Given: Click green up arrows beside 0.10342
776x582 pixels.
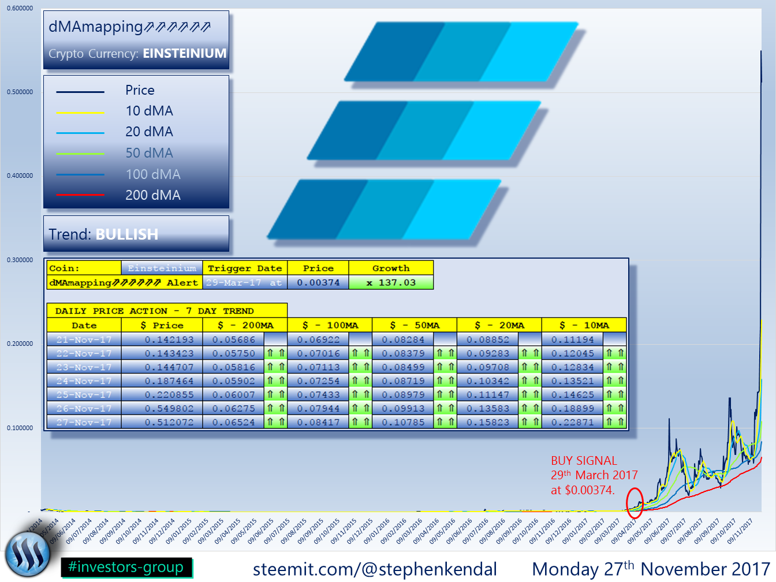Looking at the screenshot, I should coord(530,381).
